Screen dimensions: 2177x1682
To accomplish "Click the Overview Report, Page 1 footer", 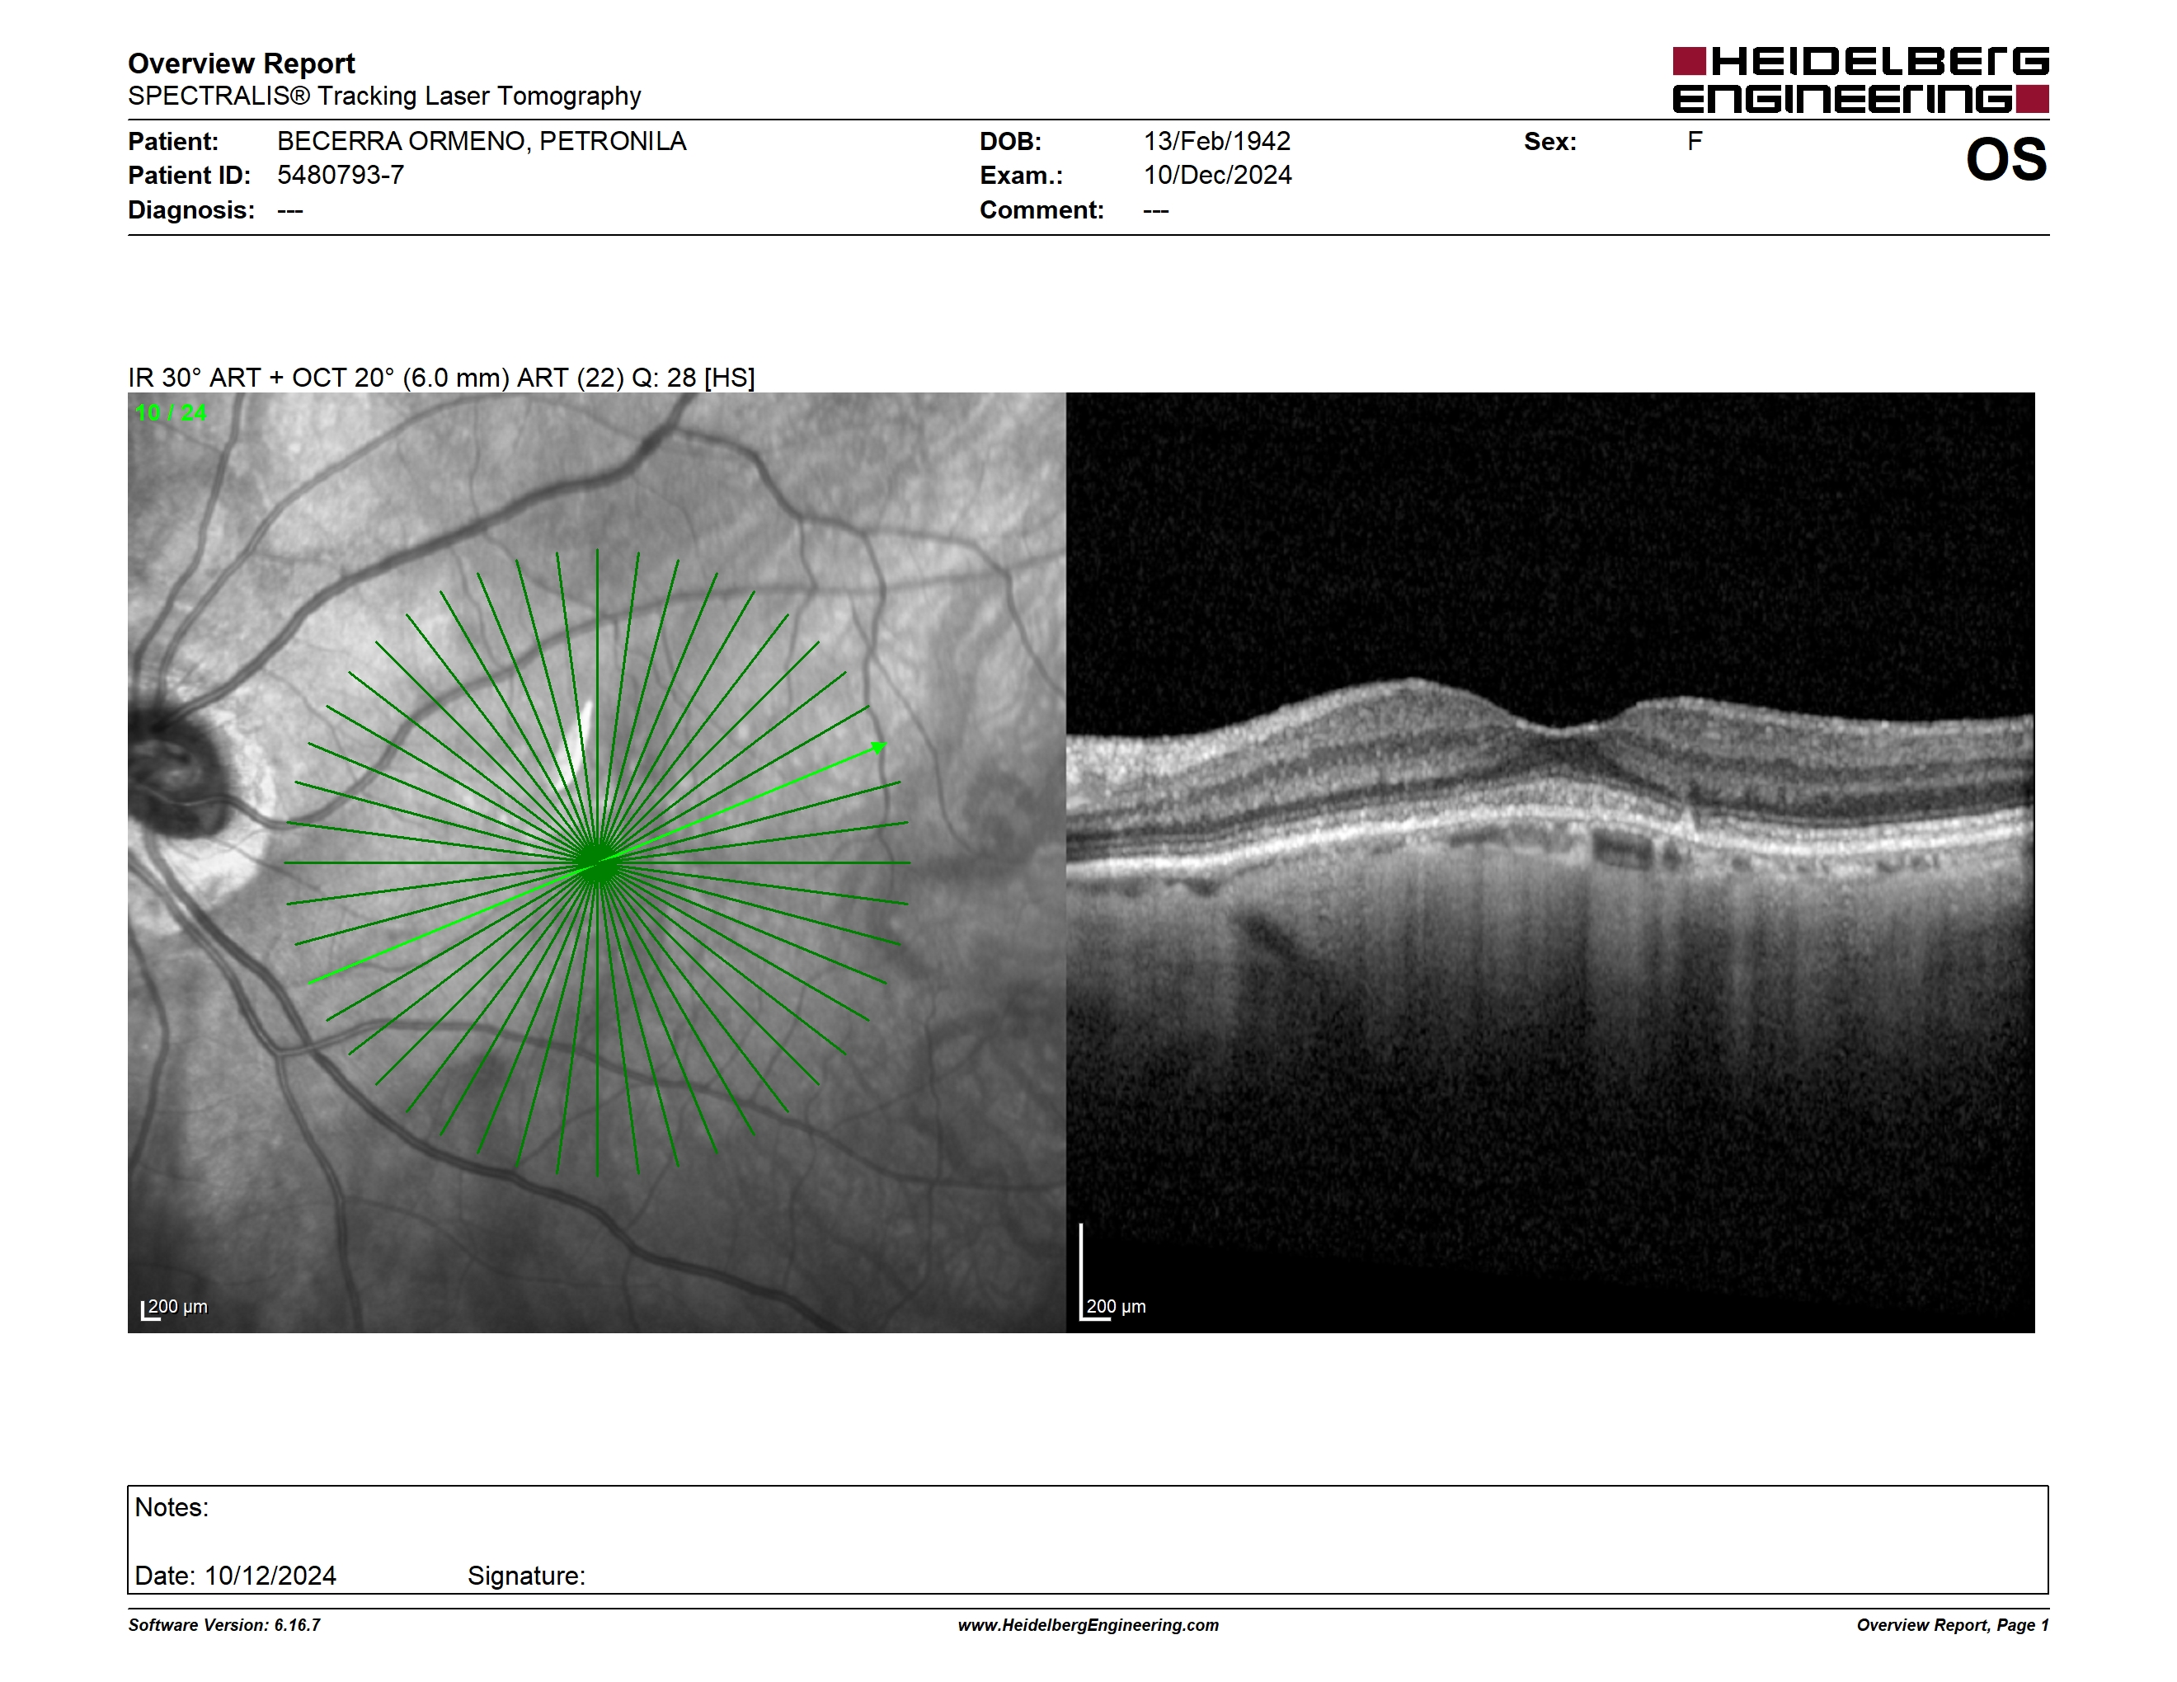I will 1953,1625.
